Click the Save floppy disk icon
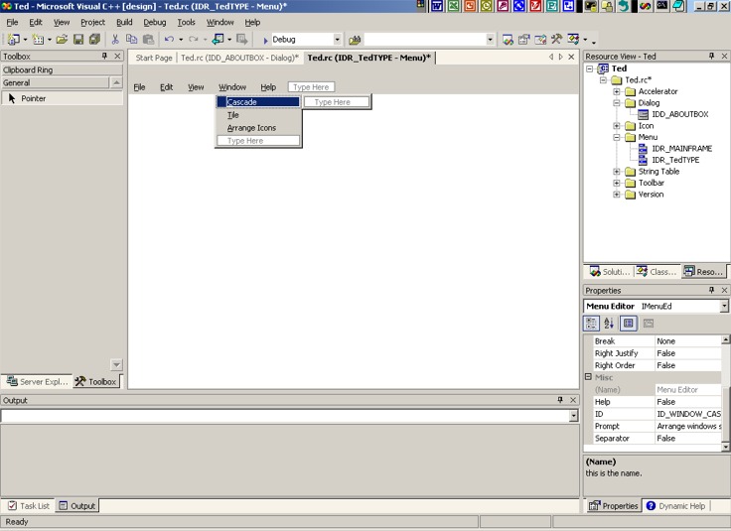This screenshot has height=531, width=731. tap(78, 40)
